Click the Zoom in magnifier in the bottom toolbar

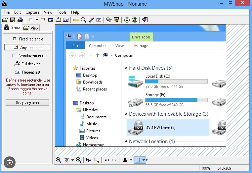[x=58, y=160]
